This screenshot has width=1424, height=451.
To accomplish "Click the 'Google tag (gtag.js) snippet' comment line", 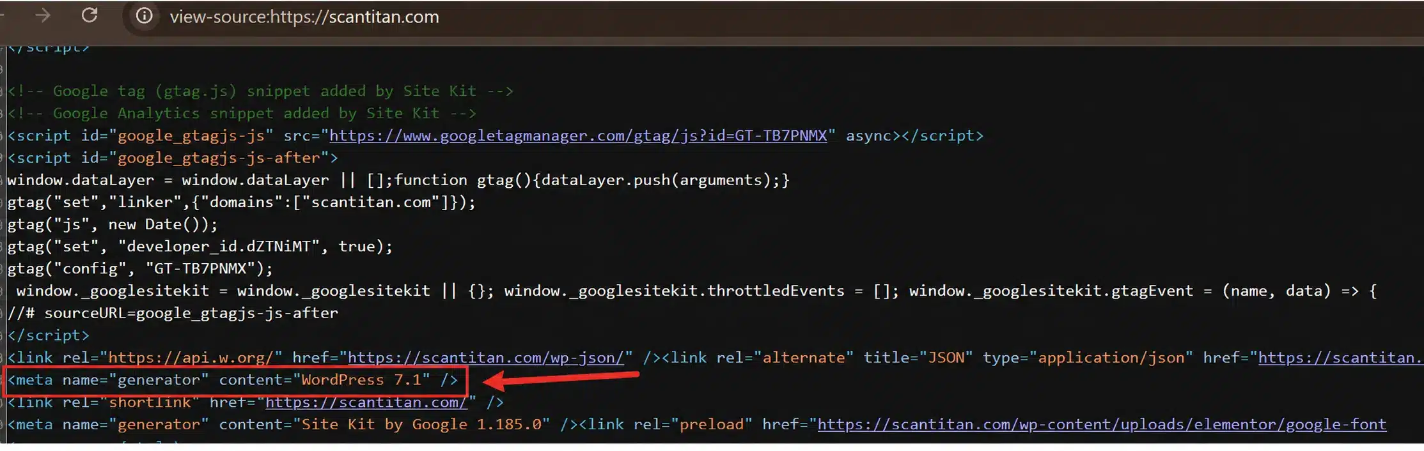I will click(260, 91).
